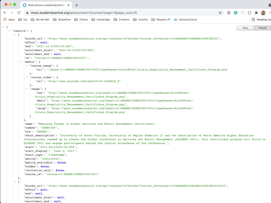Open the Rasperry Pi bookmarks folder

161,19
